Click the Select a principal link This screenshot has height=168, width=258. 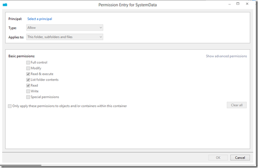pyautogui.click(x=40, y=19)
